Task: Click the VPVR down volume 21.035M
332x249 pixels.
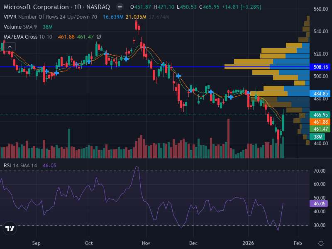Action: [x=136, y=17]
